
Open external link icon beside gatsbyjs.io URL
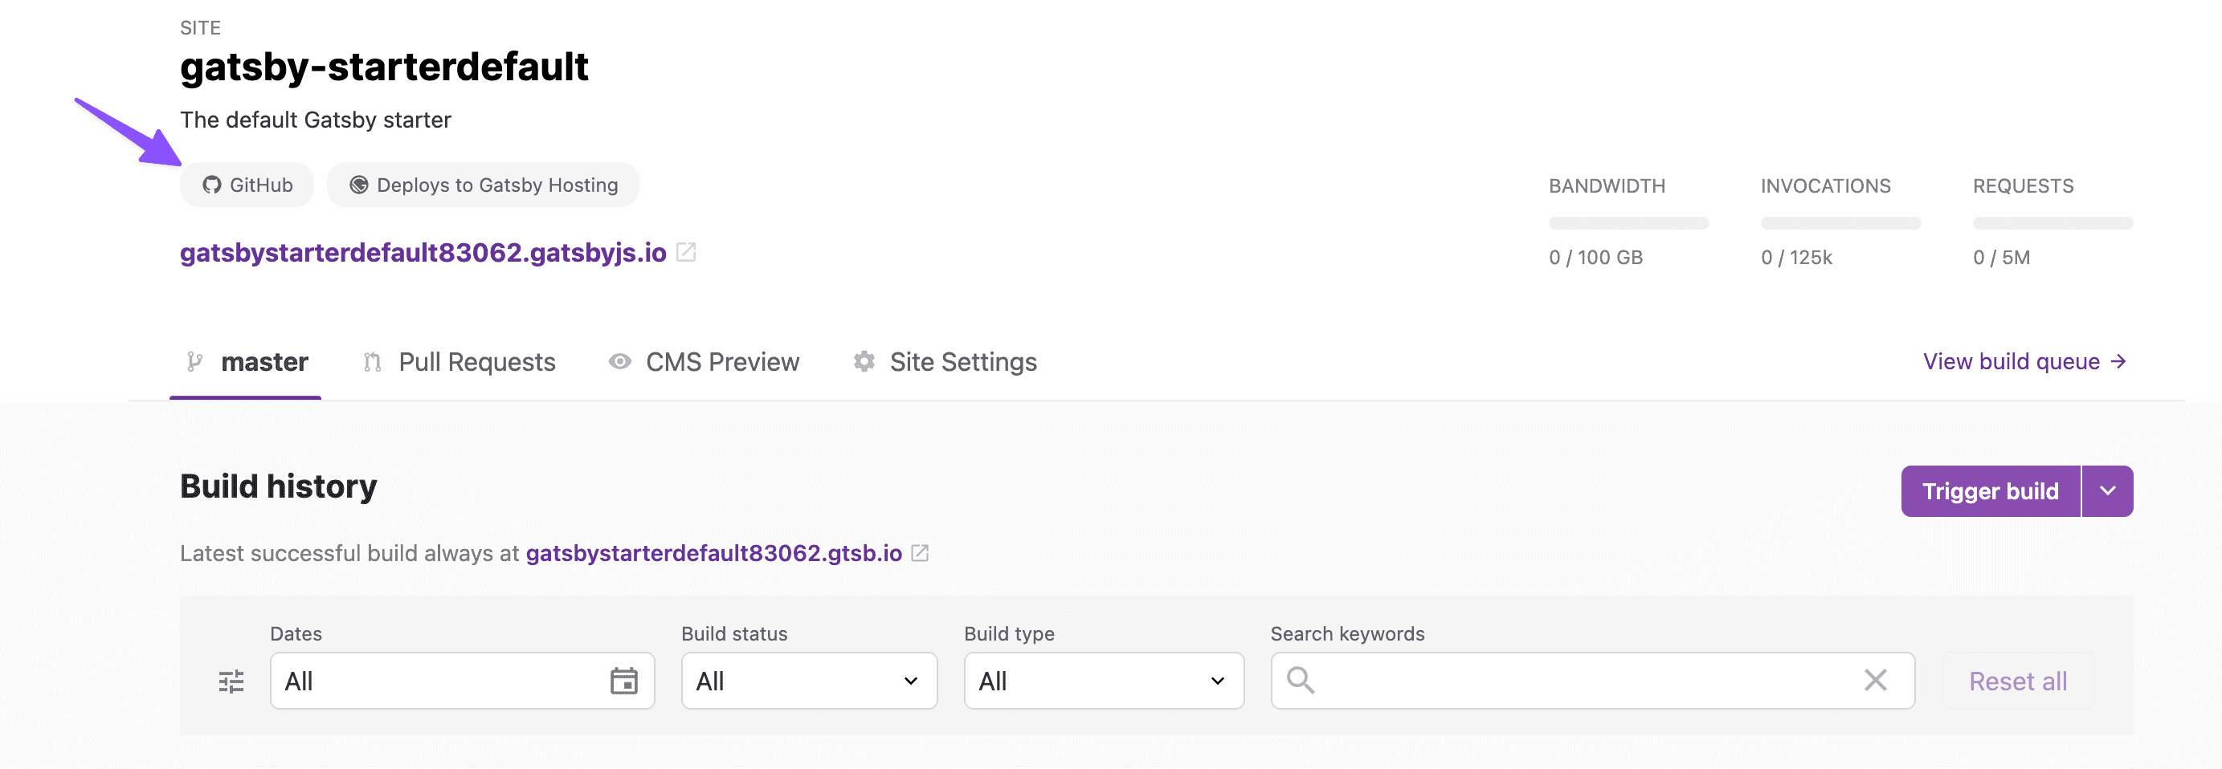[687, 252]
